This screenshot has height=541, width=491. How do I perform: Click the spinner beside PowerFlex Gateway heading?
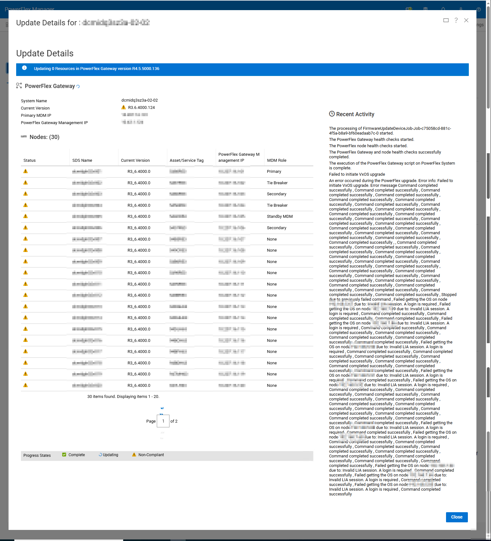pyautogui.click(x=78, y=86)
